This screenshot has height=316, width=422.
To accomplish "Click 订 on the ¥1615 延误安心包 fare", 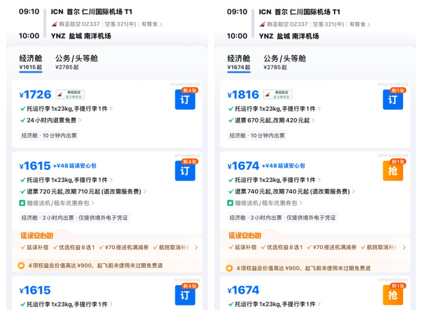I will click(185, 171).
